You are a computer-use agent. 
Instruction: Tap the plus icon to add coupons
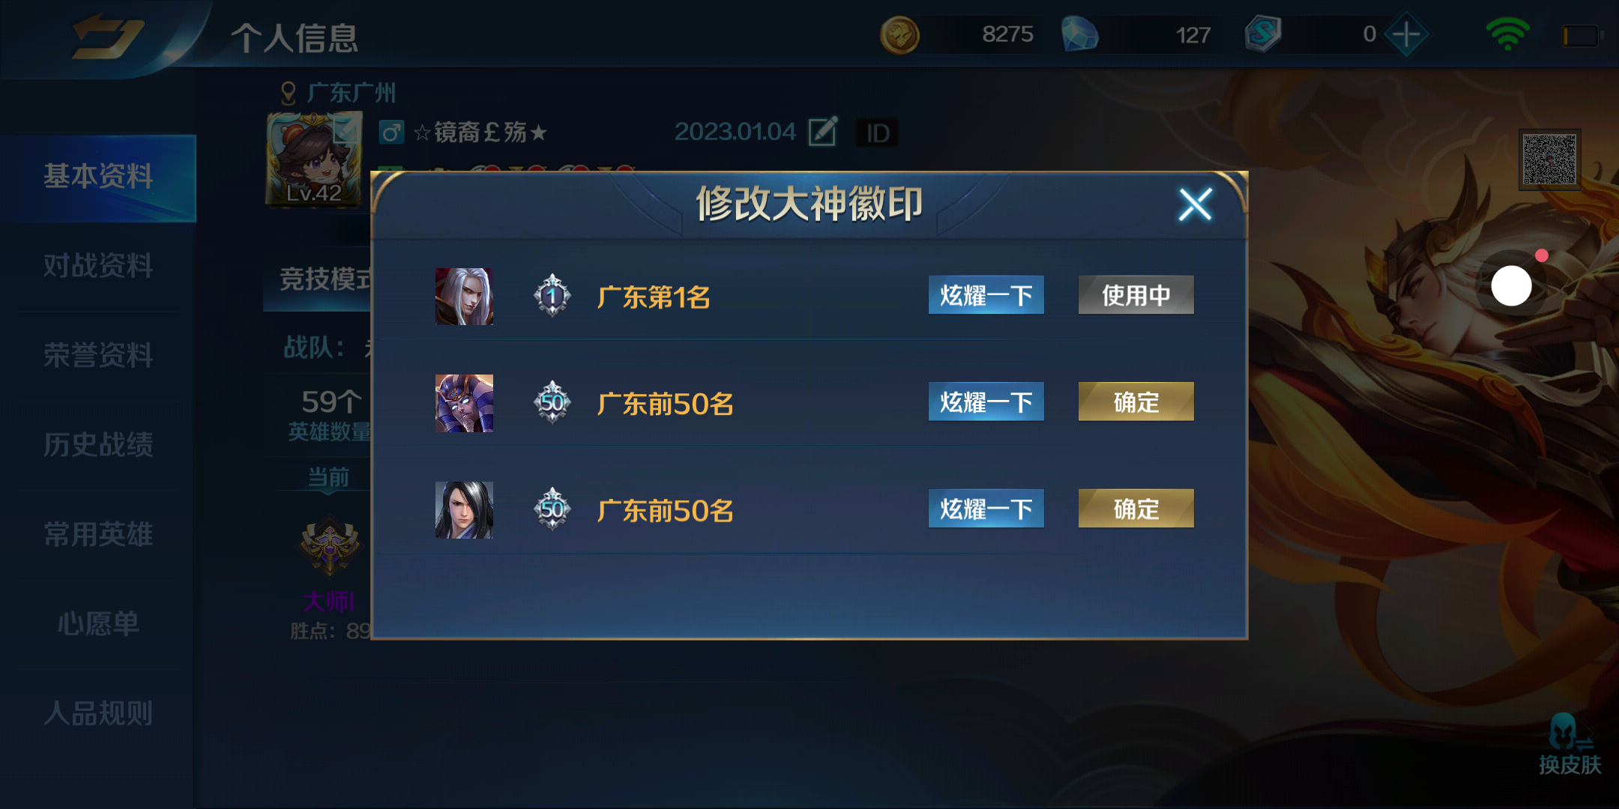(1406, 34)
